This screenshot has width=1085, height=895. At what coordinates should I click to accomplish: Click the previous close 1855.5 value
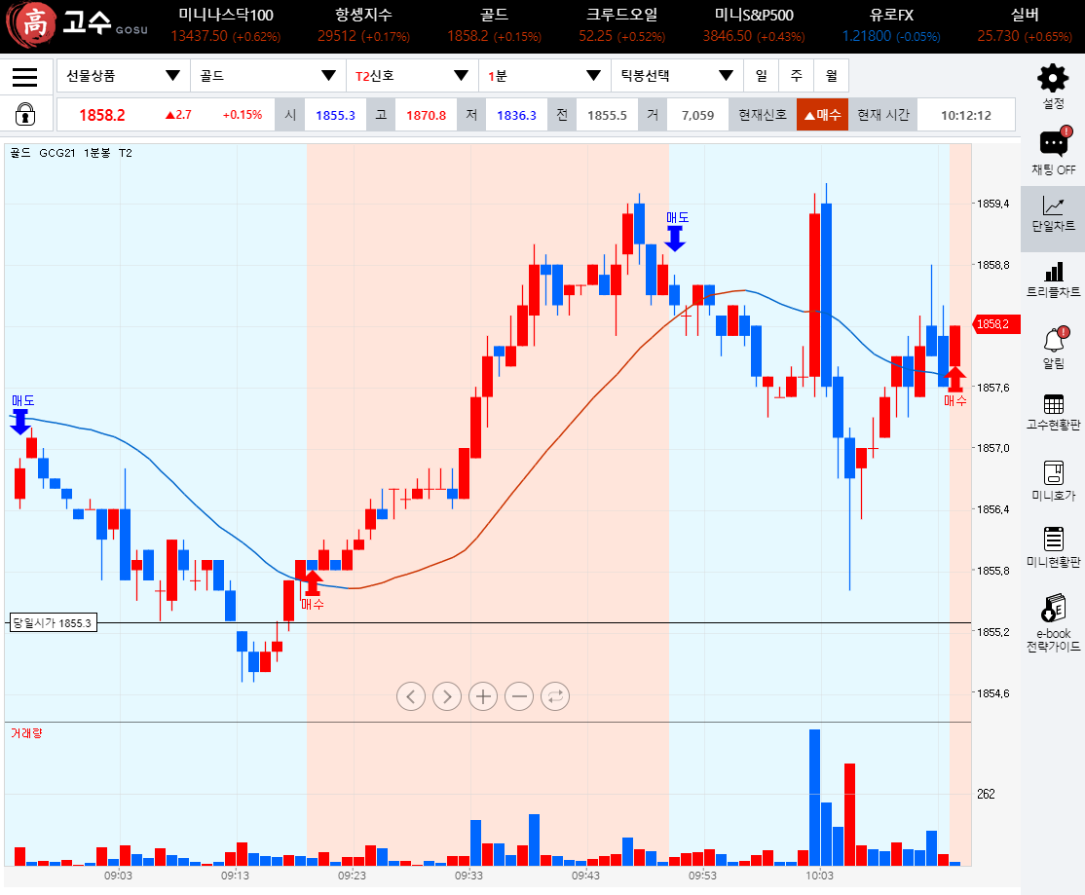607,115
